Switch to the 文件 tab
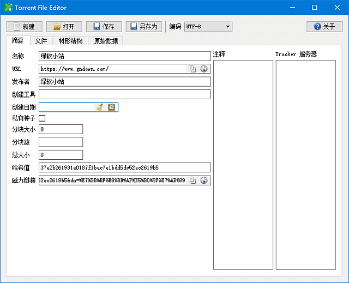The width and height of the screenshot is (349, 283). (41, 40)
